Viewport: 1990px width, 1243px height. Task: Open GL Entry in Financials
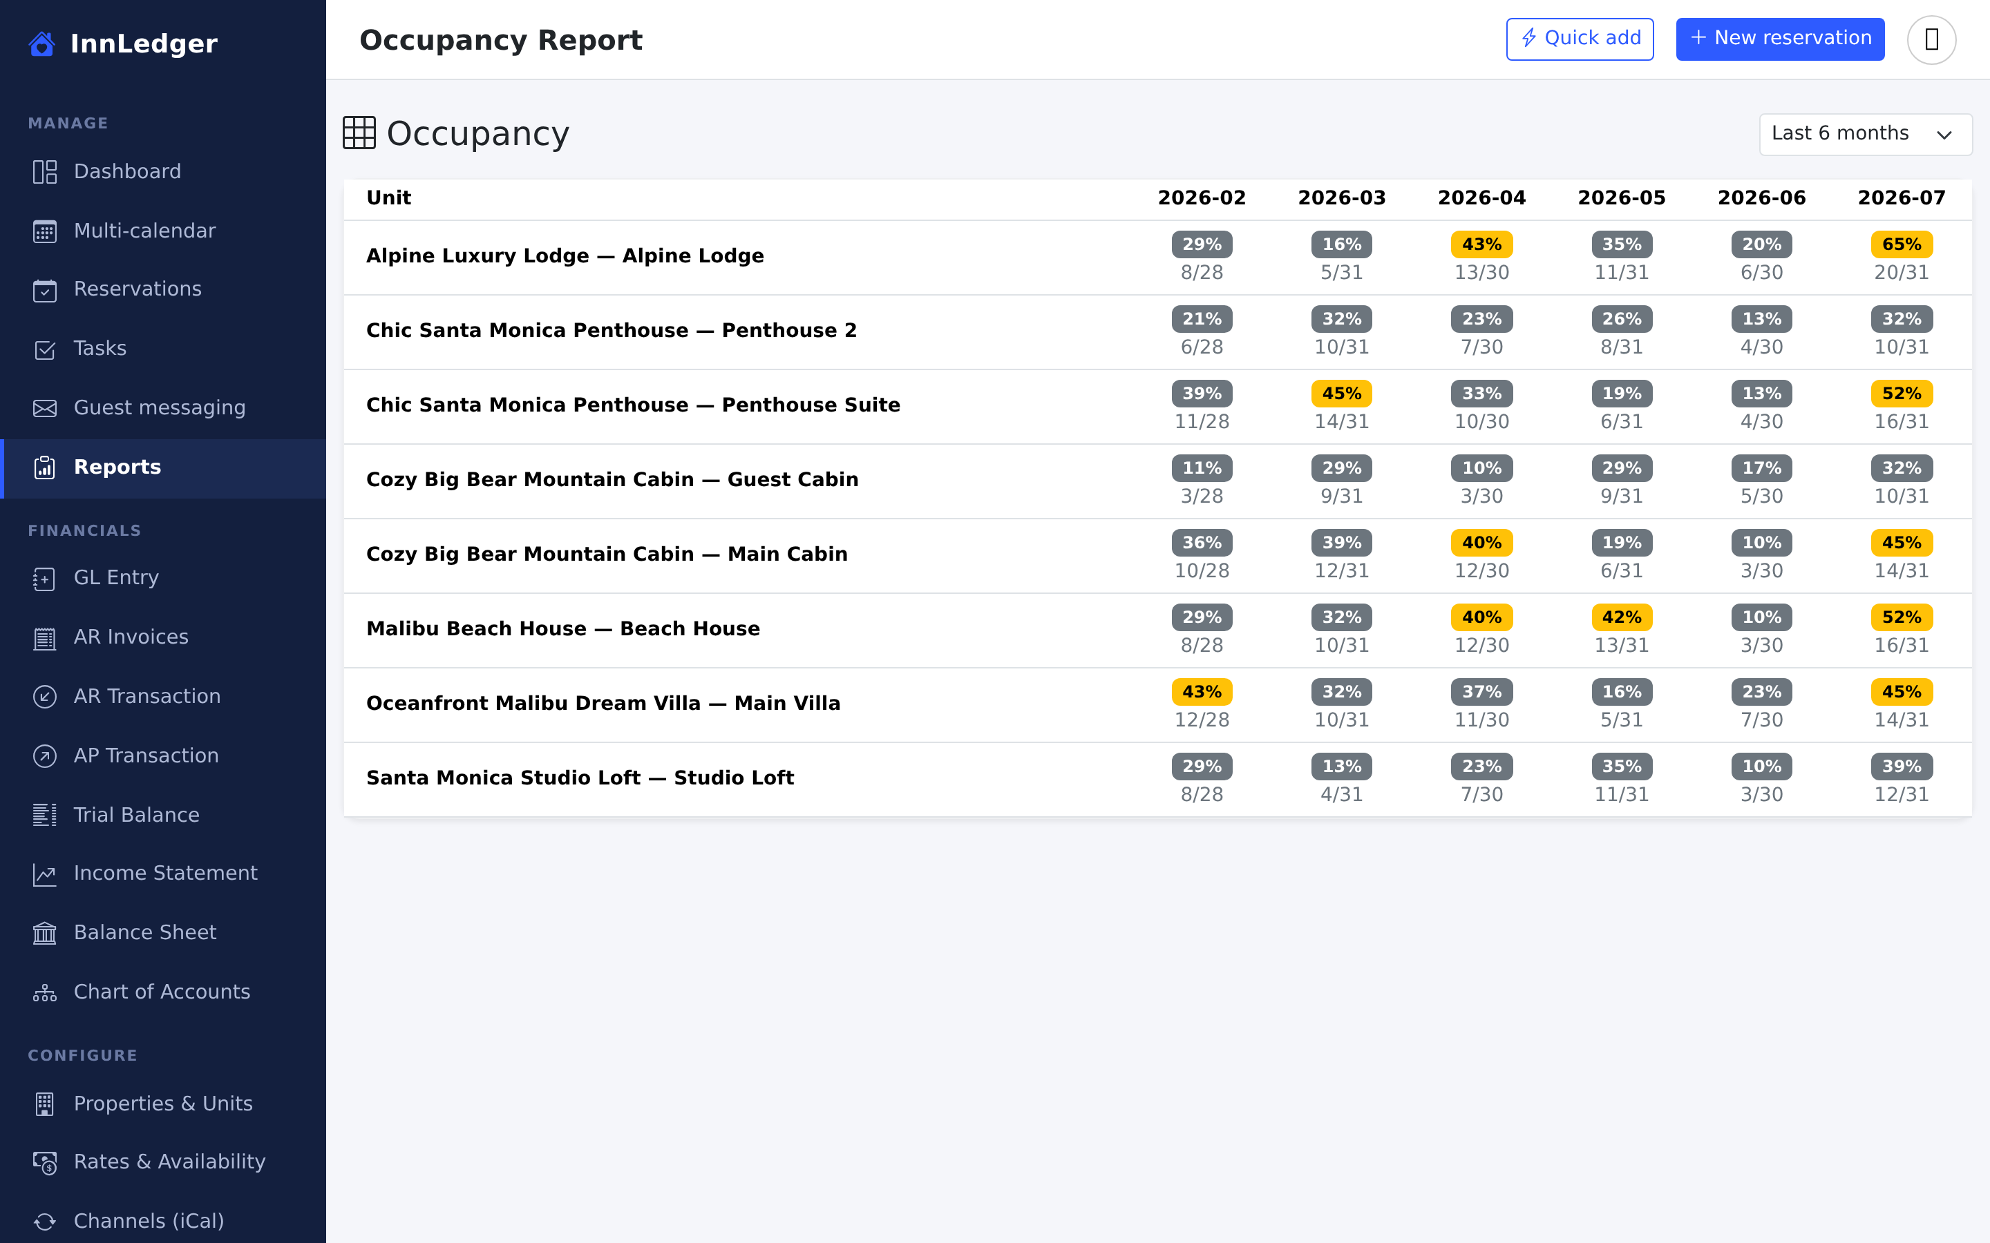163,578
